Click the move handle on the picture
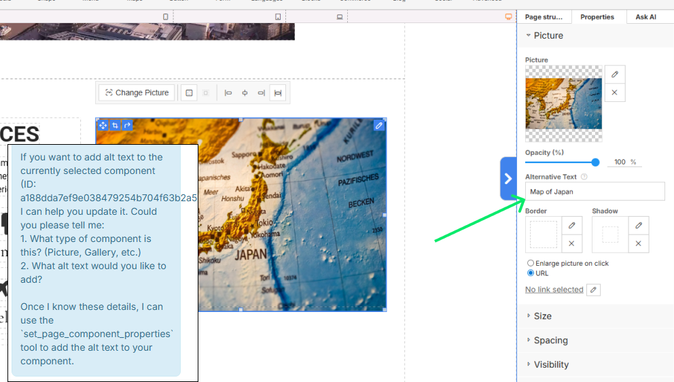This screenshot has height=382, width=674. coord(103,125)
